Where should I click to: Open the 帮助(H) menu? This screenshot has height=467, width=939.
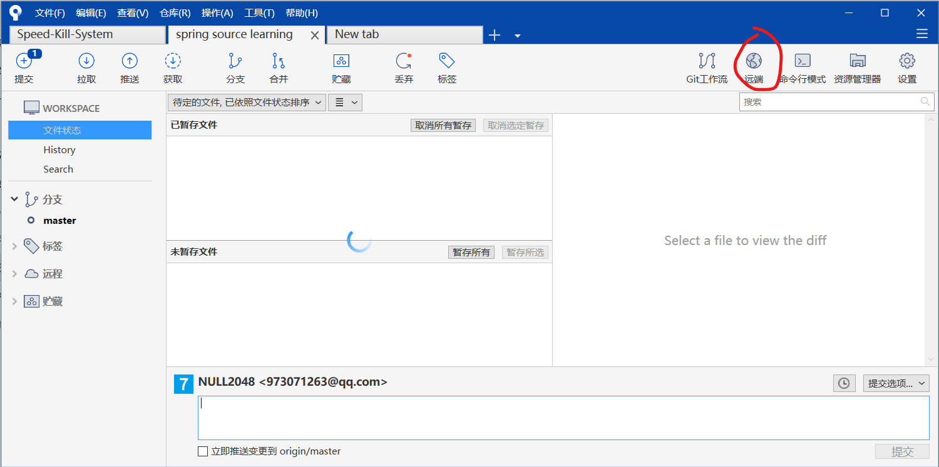pyautogui.click(x=301, y=13)
